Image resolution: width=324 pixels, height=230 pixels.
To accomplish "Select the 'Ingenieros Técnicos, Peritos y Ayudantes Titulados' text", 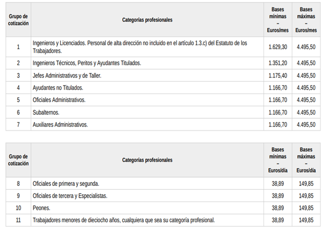I will (87, 63).
